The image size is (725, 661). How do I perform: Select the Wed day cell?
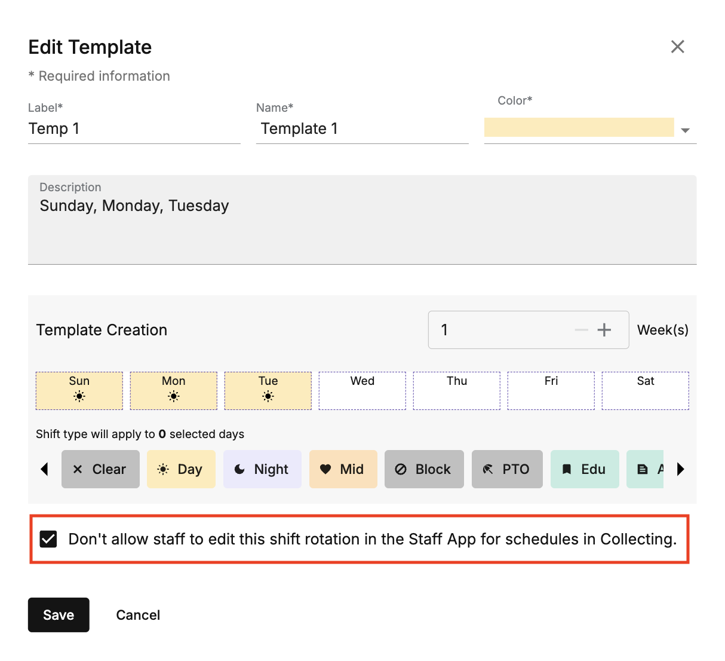[x=362, y=390]
